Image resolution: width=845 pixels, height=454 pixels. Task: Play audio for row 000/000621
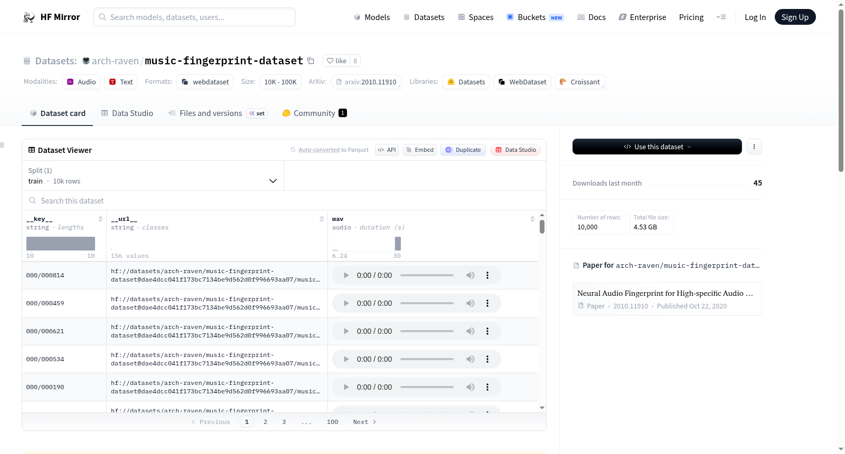pyautogui.click(x=346, y=331)
